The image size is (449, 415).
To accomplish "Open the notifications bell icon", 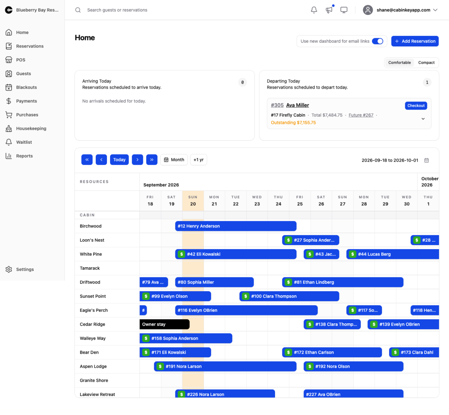I will pos(314,10).
